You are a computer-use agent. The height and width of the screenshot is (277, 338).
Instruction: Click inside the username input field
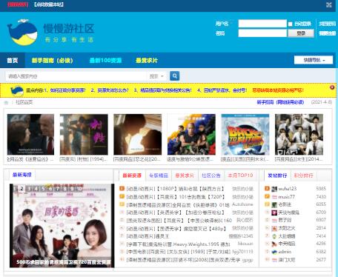pyautogui.click(x=262, y=24)
